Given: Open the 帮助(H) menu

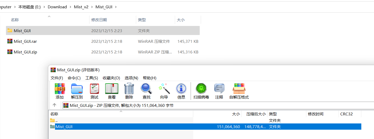Looking at the screenshot, I should (x=150, y=78).
